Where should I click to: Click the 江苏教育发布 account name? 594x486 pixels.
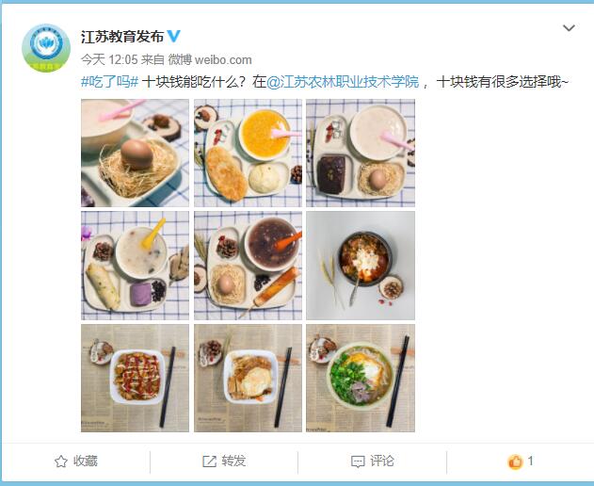pos(122,37)
